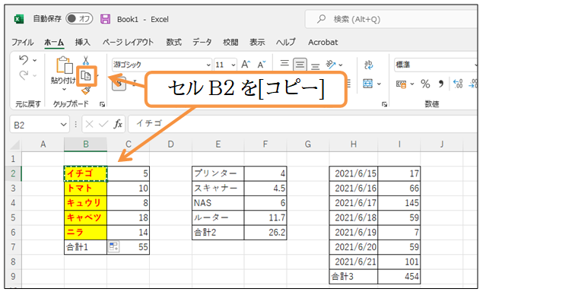Viewport: 575px width, 292px height.
Task: Click the Undo arrow icon
Action: [x=24, y=60]
